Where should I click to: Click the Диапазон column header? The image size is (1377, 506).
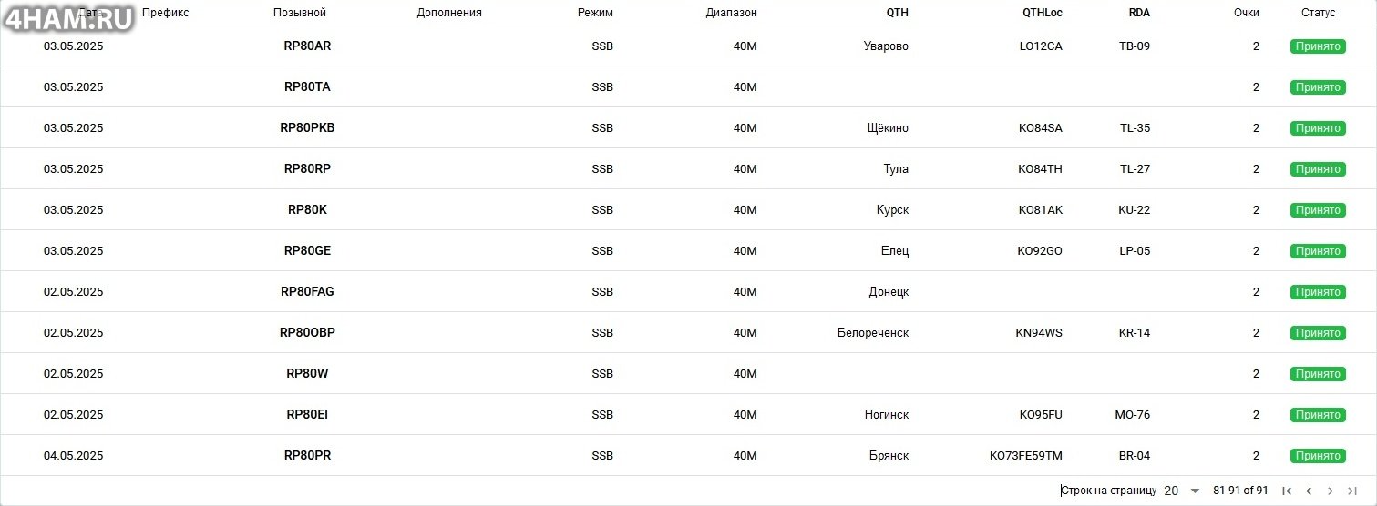(731, 13)
